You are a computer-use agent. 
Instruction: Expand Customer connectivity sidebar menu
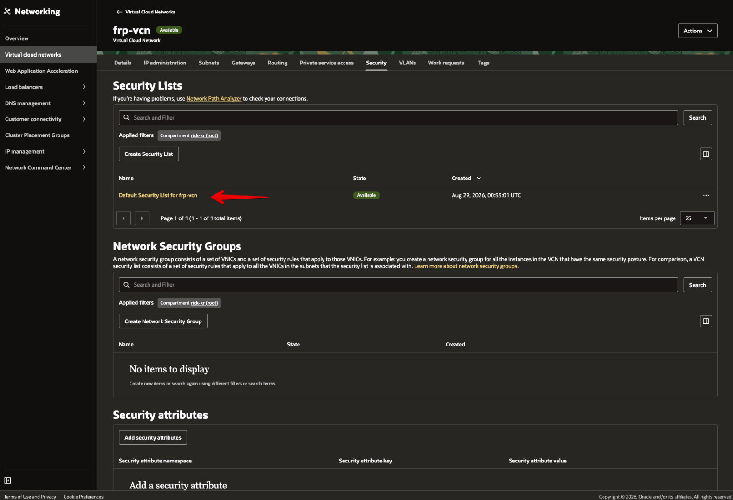point(84,119)
